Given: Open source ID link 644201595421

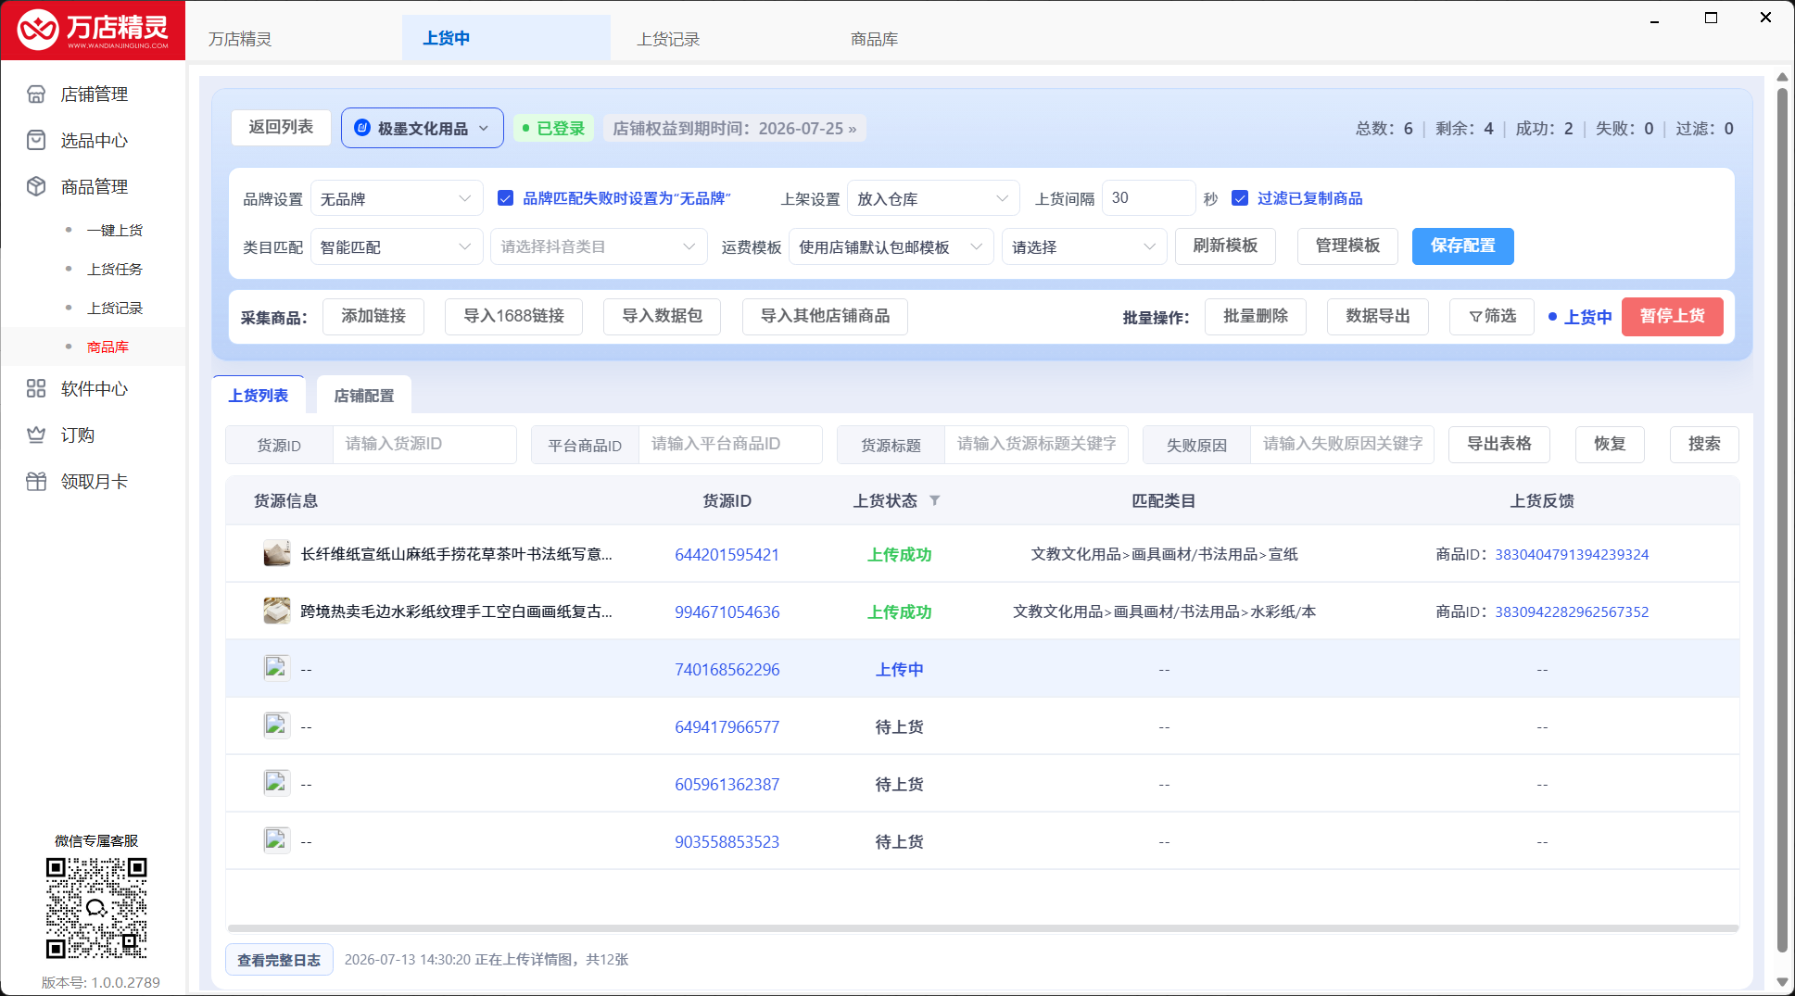Looking at the screenshot, I should [x=727, y=555].
